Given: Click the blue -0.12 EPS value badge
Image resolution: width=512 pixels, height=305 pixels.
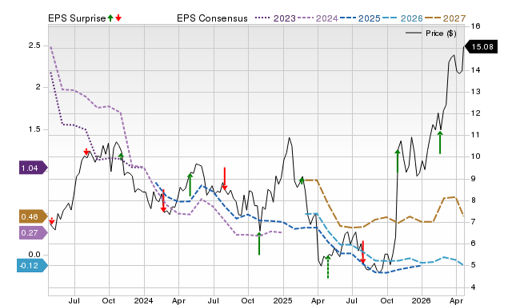Looking at the screenshot, I should click(x=32, y=266).
